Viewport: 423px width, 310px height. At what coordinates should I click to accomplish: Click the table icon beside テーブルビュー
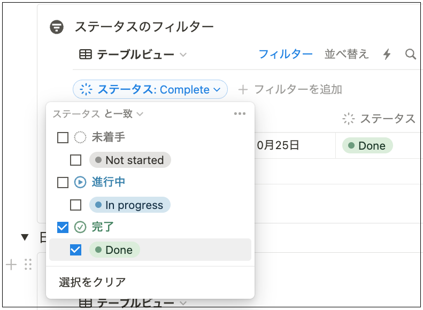[x=85, y=55]
